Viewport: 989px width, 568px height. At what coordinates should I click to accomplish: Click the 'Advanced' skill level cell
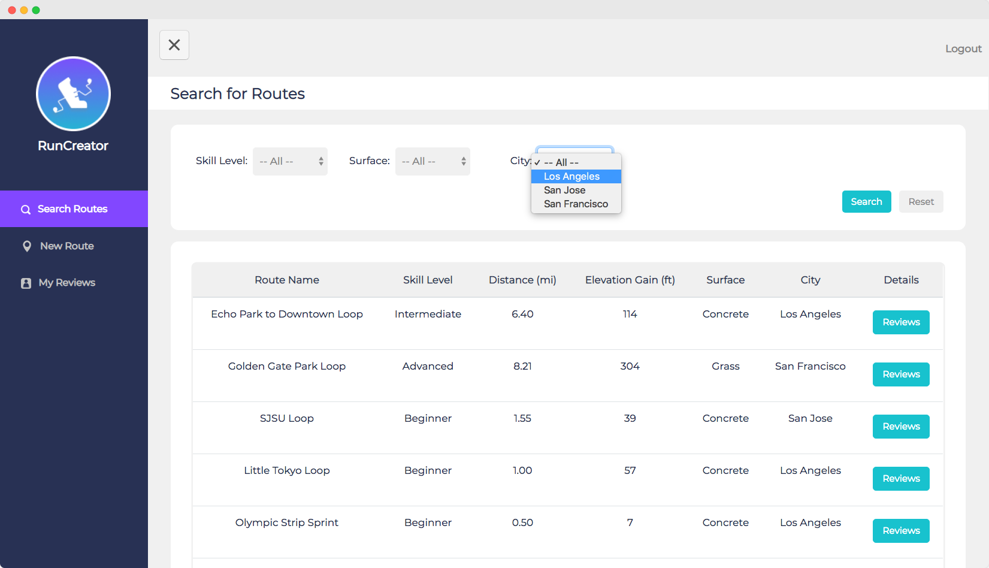(x=428, y=366)
